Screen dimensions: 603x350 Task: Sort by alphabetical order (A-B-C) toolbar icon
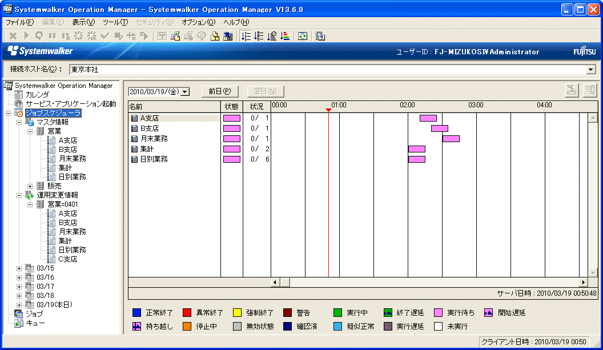(259, 36)
